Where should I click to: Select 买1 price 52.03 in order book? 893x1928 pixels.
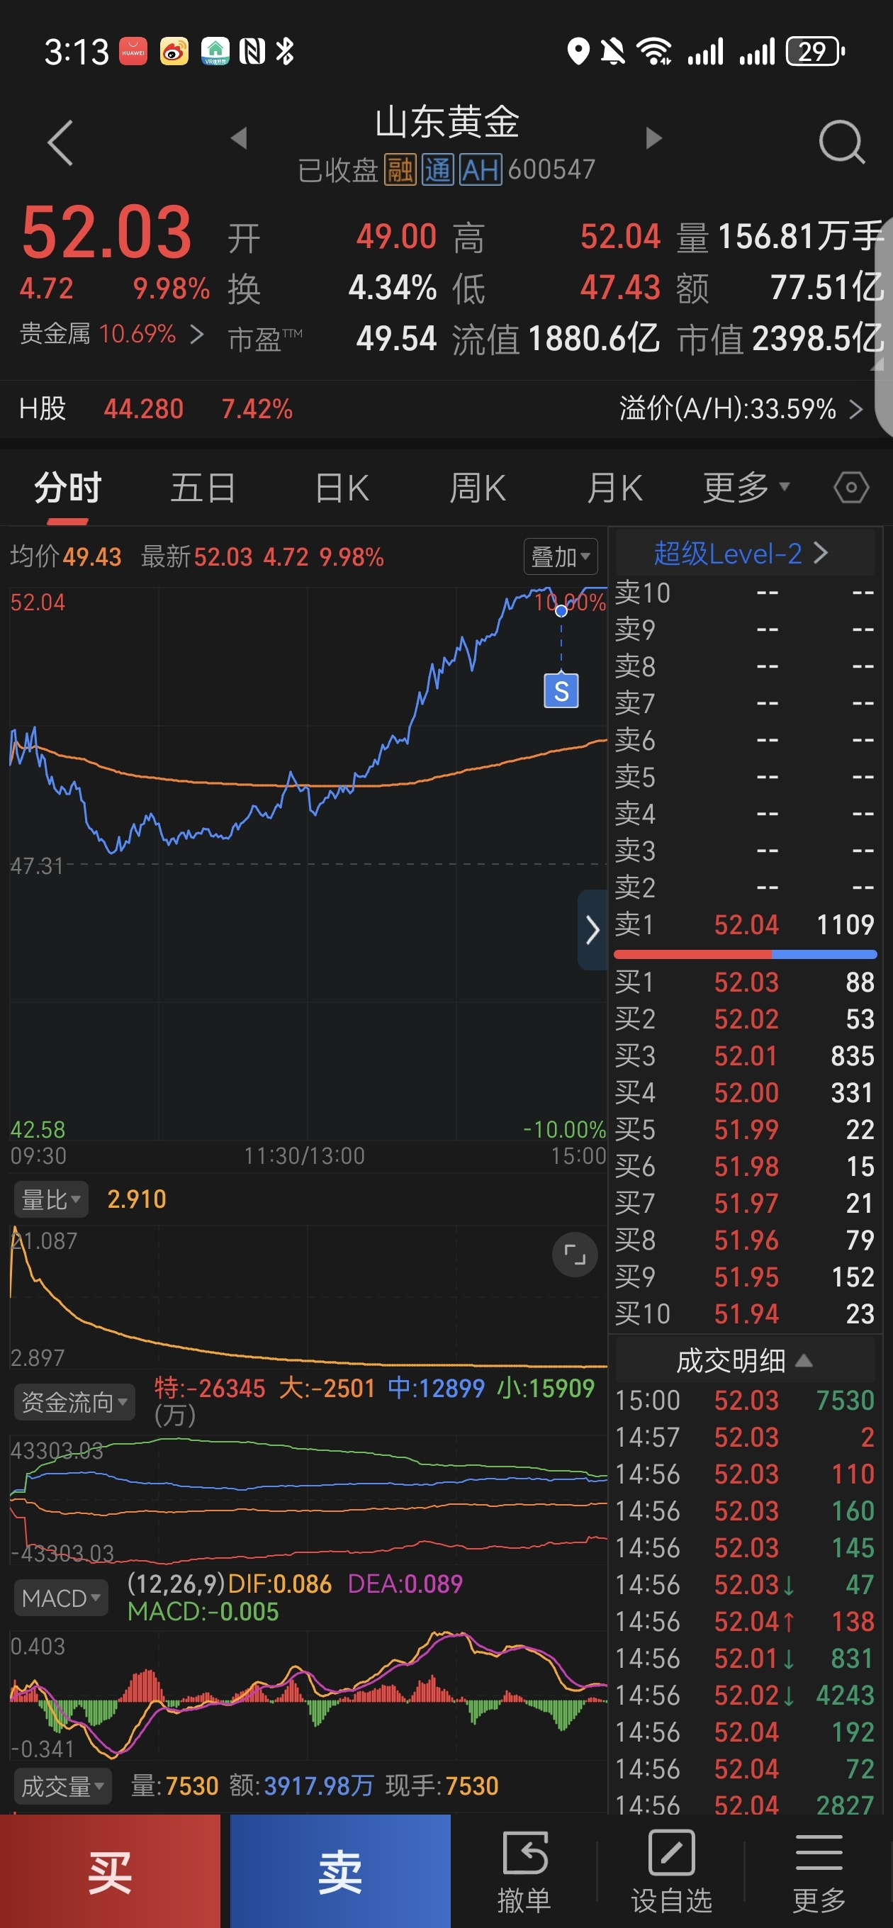(745, 982)
